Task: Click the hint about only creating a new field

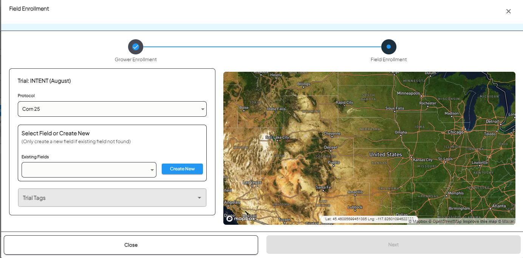Action: coord(76,142)
